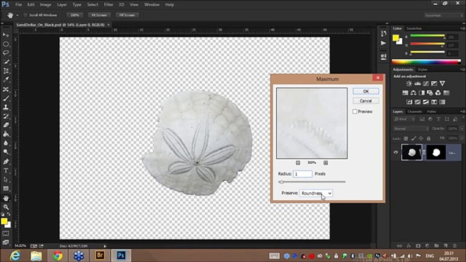Image resolution: width=466 pixels, height=262 pixels.
Task: Click the Brightness/Contrast adjustment icon
Action: pos(409,84)
